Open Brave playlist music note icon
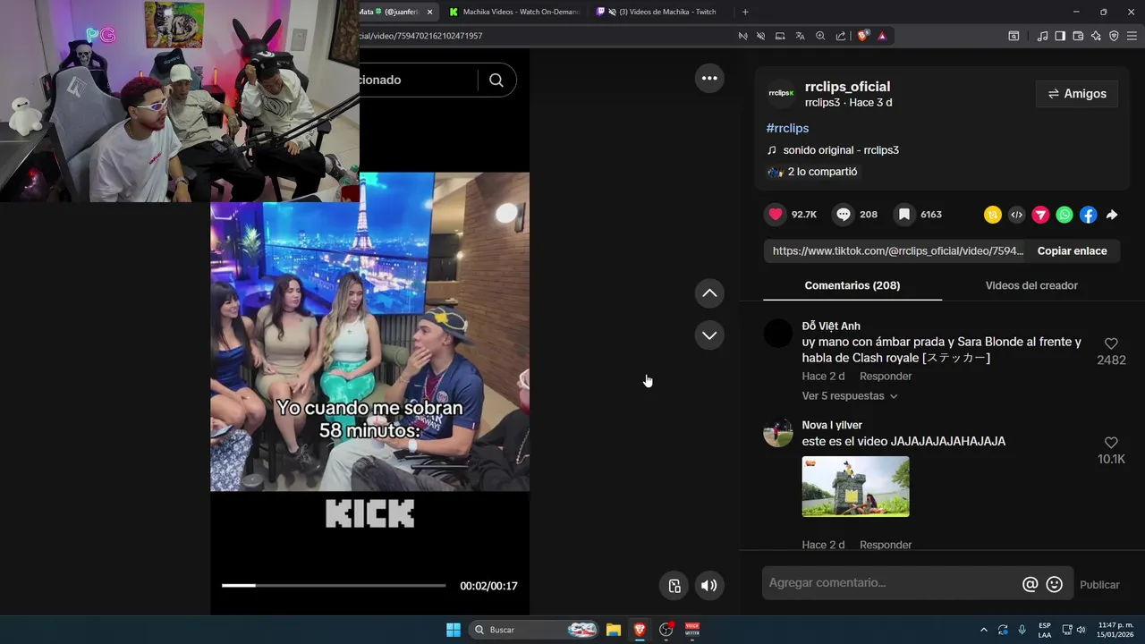The height and width of the screenshot is (644, 1145). (1042, 36)
